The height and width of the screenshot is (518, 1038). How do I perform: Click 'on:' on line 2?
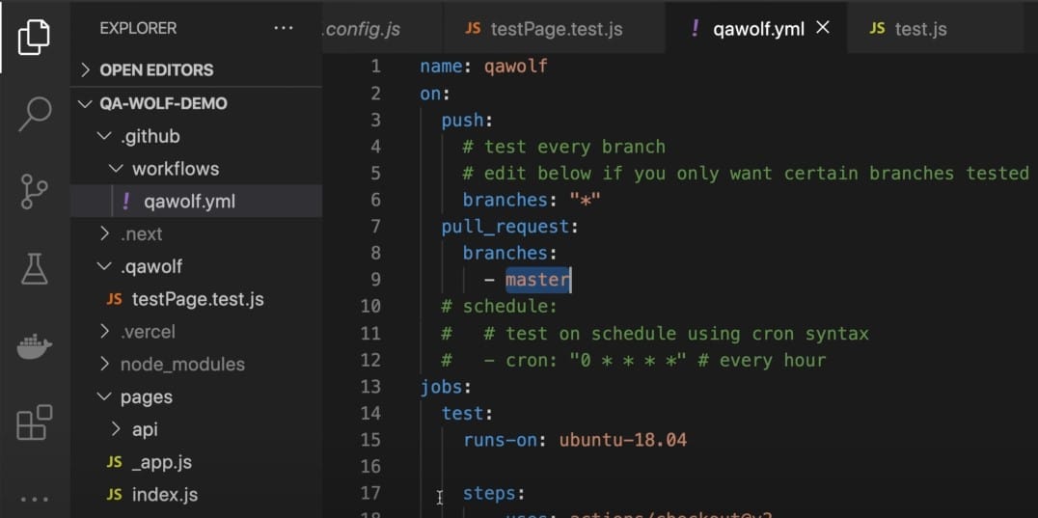pos(435,94)
